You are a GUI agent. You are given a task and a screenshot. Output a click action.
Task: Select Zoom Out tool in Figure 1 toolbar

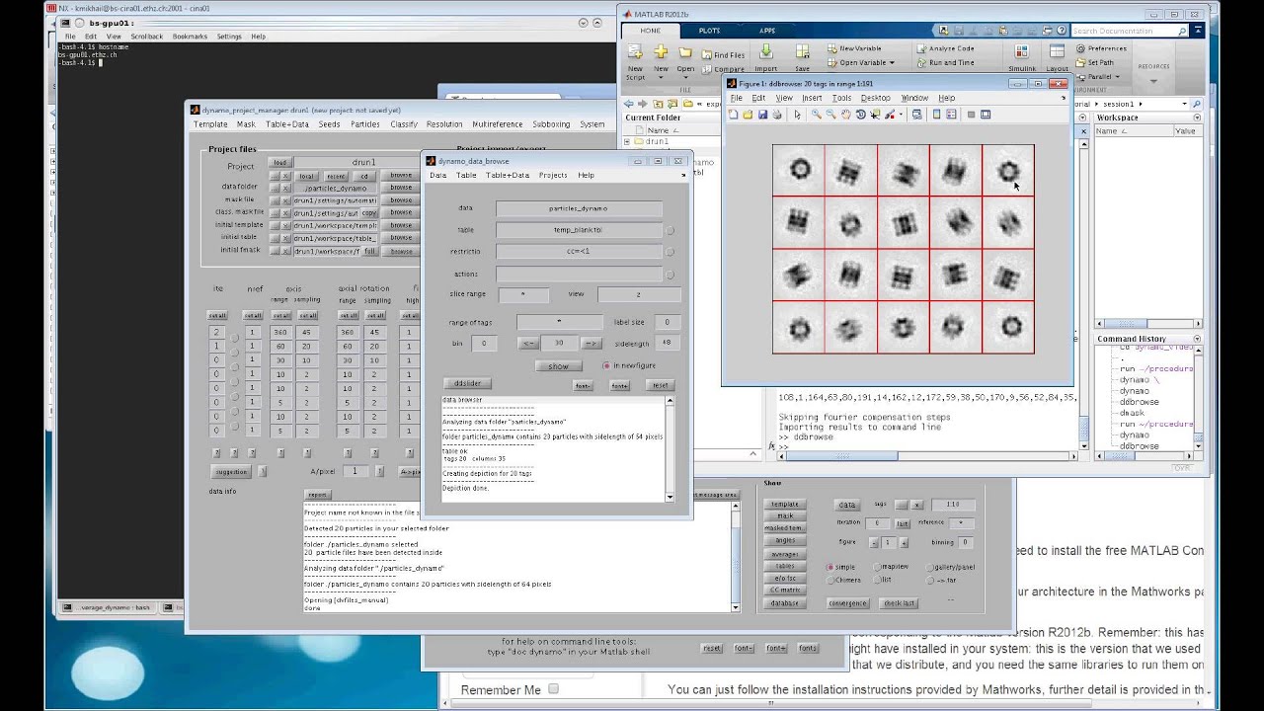click(x=831, y=115)
